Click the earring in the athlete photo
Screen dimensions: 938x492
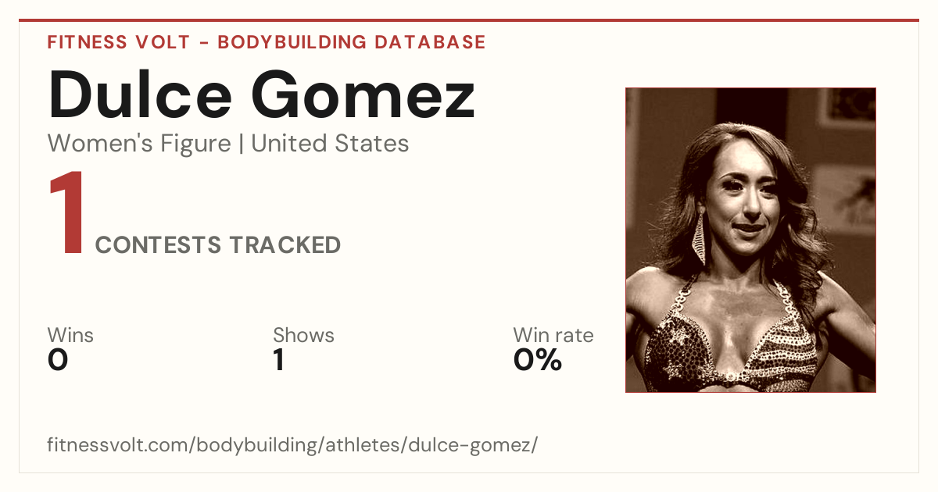coord(702,234)
